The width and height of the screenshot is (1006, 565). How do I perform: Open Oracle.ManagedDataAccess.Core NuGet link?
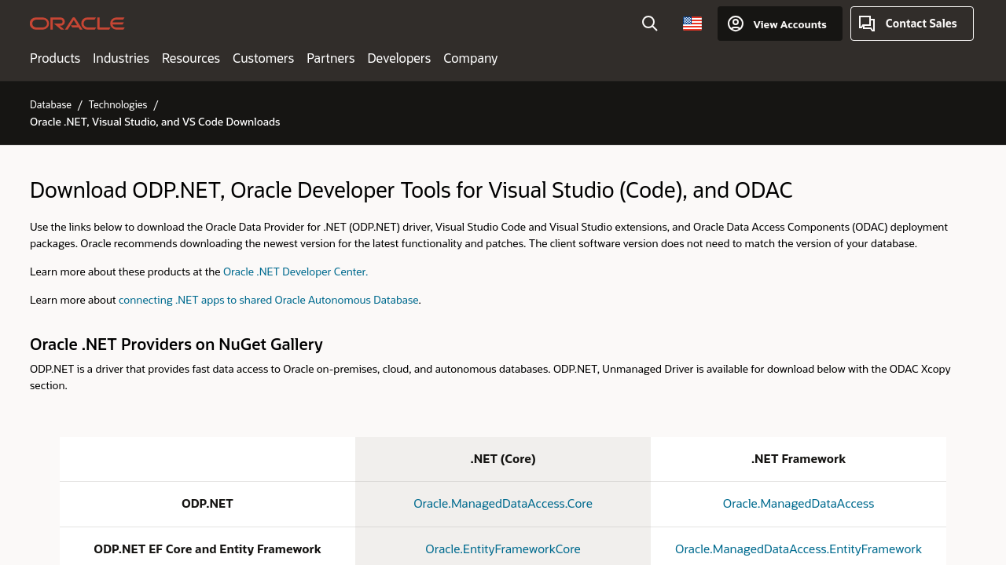pyautogui.click(x=503, y=504)
